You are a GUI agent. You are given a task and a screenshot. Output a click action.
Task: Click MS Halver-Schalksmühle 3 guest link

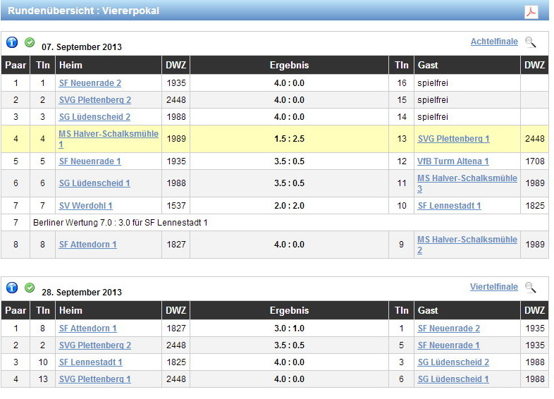[467, 178]
